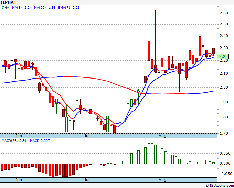Click the 2.10 price axis label

224,73
